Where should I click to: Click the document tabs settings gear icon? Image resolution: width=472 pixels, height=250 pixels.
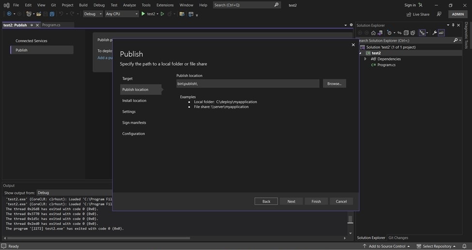351,25
